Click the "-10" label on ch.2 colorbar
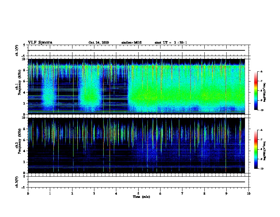 pos(261,169)
